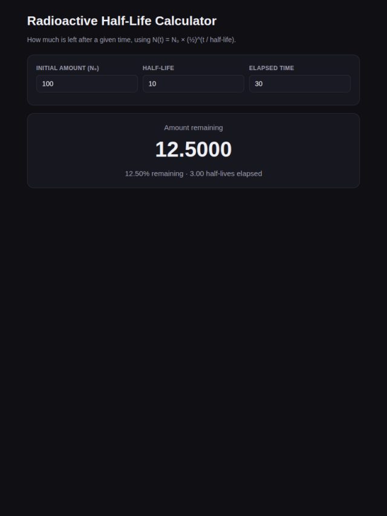Click the formula description line under the title
This screenshot has height=516, width=387.
(131, 40)
